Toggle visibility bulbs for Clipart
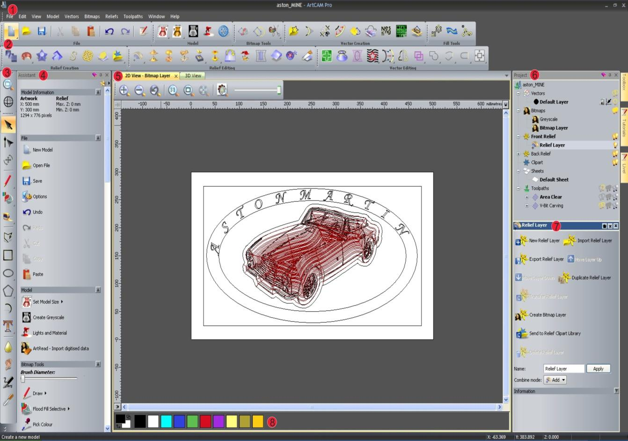The height and width of the screenshot is (441, 628). click(x=615, y=162)
